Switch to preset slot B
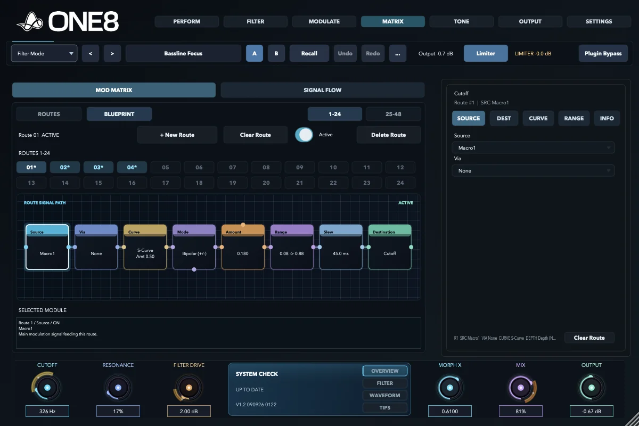Screen dimensions: 639x426 tap(276, 53)
